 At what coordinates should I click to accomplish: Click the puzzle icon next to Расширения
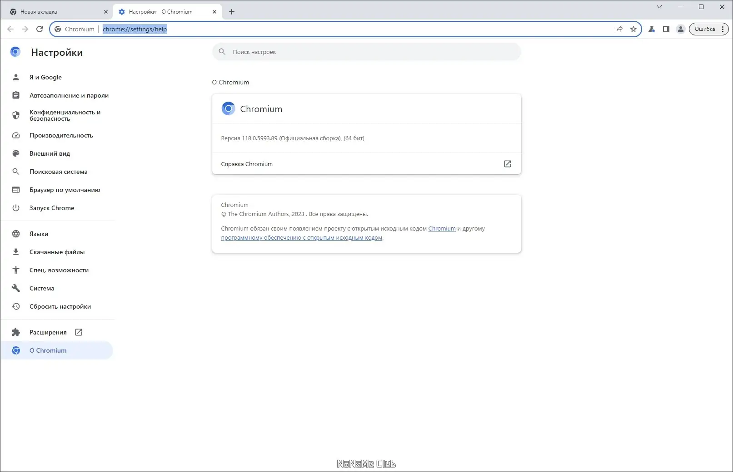coord(16,332)
